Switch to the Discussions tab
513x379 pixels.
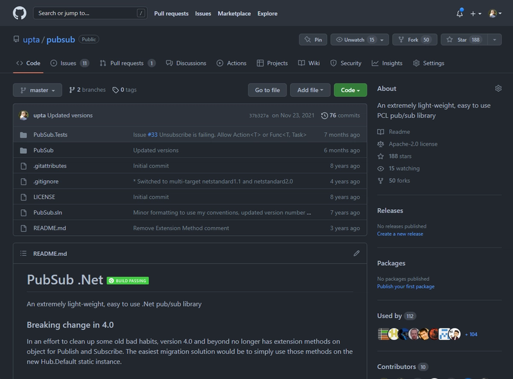tap(186, 63)
